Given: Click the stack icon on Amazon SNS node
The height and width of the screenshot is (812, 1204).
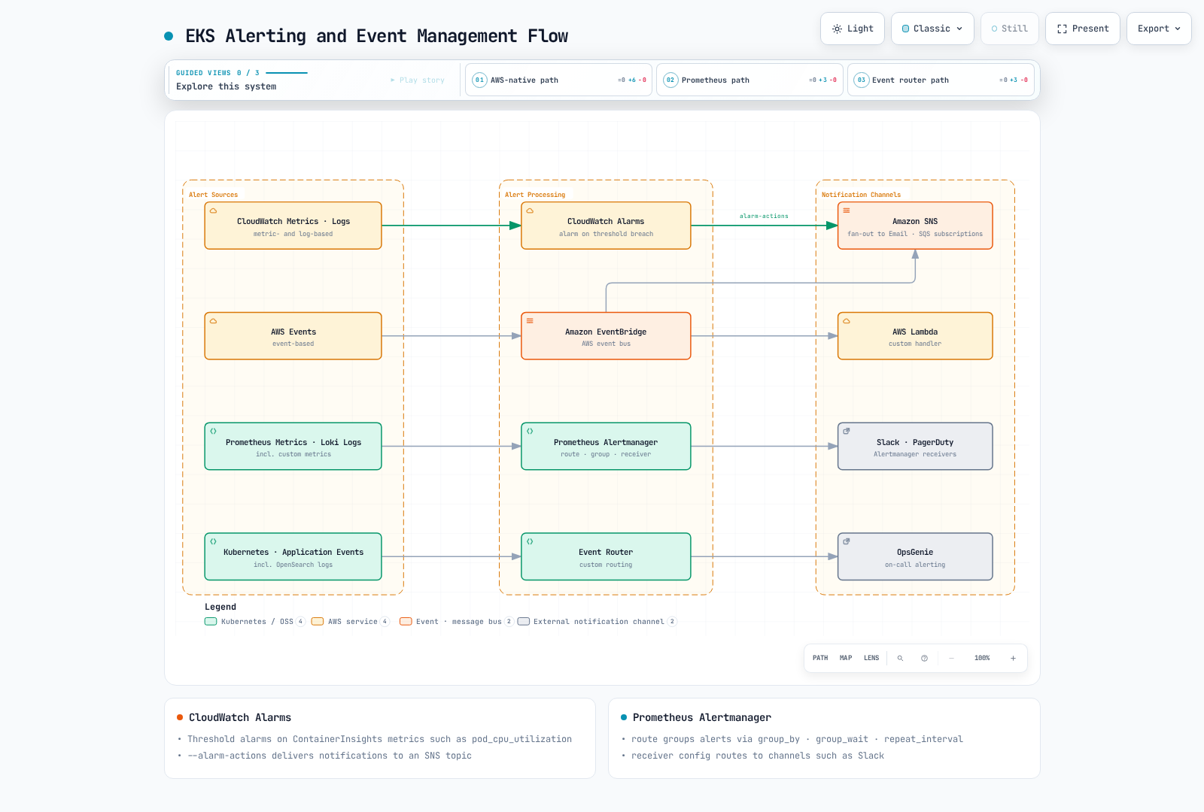Looking at the screenshot, I should [x=847, y=211].
